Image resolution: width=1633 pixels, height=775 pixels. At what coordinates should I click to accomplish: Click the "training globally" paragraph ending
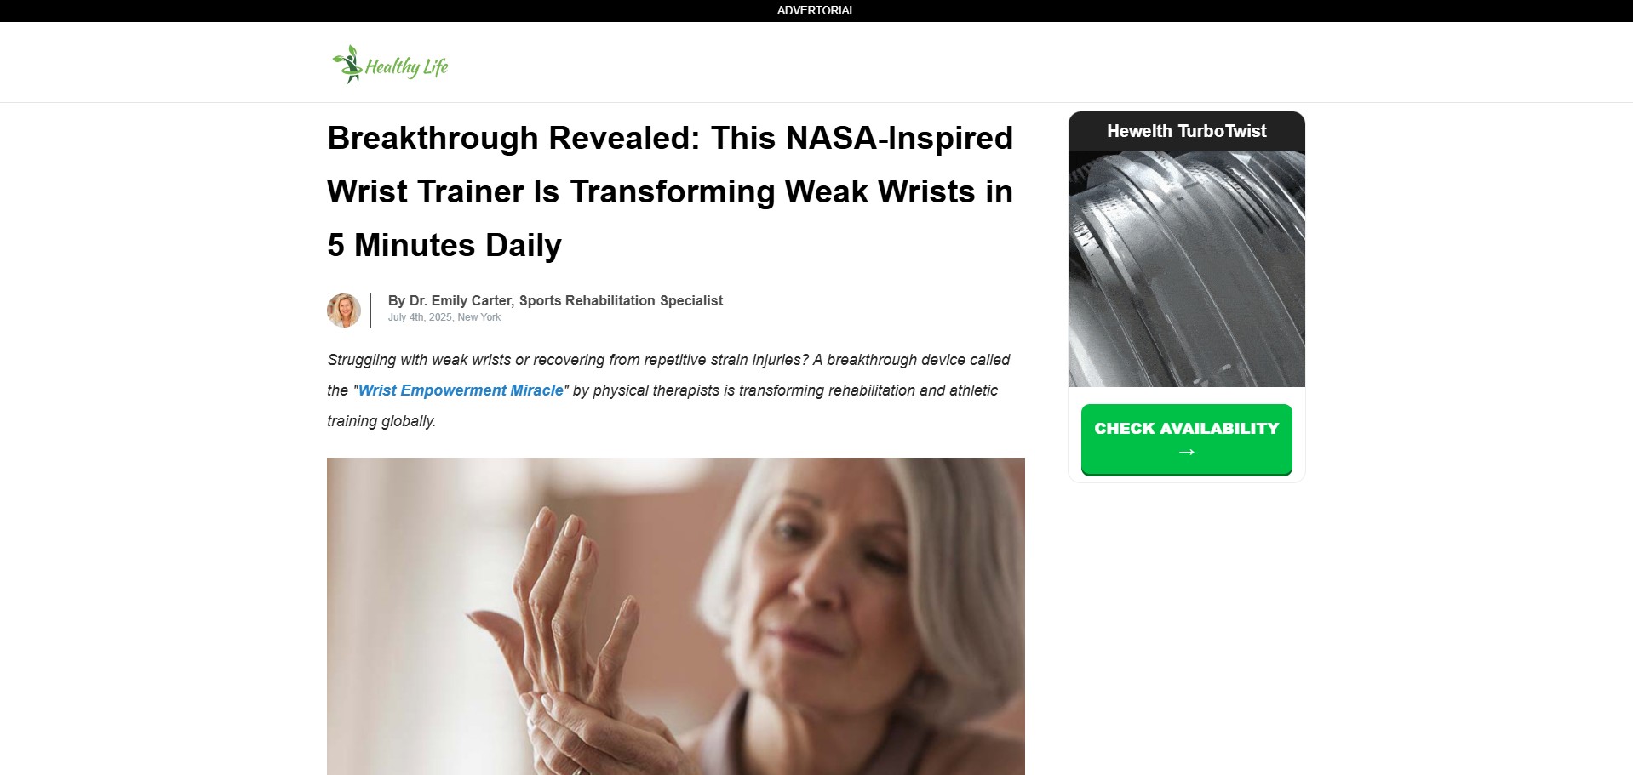[381, 421]
